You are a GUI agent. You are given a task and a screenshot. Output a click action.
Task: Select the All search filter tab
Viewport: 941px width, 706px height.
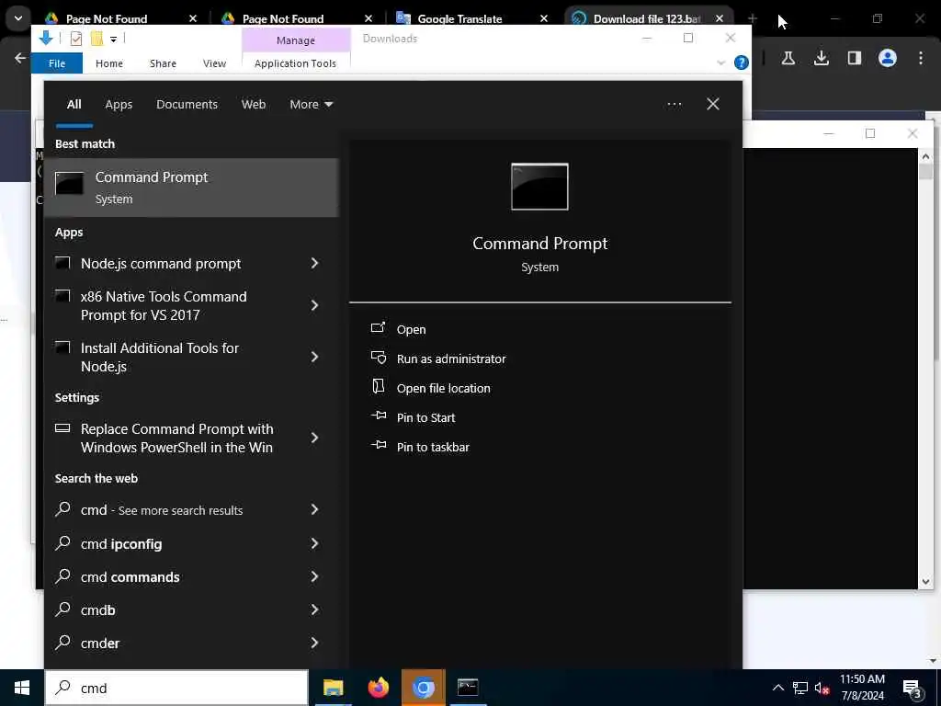tap(74, 105)
